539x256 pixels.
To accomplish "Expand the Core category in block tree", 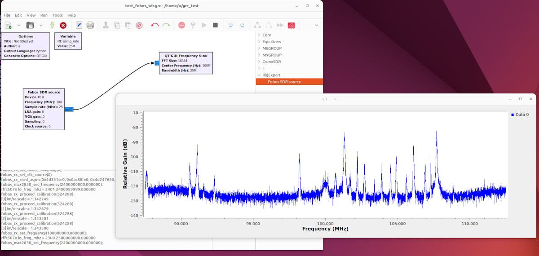I will 259,35.
